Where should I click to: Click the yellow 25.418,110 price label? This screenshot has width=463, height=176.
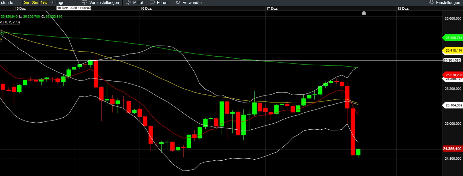tap(453, 51)
